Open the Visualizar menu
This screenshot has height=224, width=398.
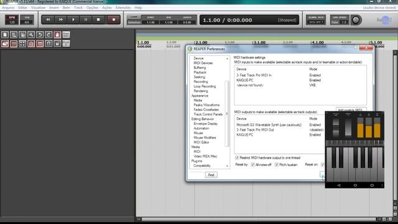[x=39, y=7]
